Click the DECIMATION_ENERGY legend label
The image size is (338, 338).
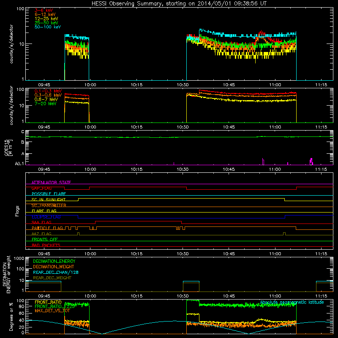pos(54,261)
